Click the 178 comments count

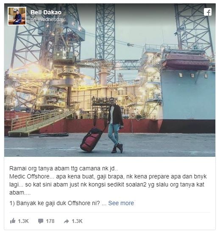point(50,221)
